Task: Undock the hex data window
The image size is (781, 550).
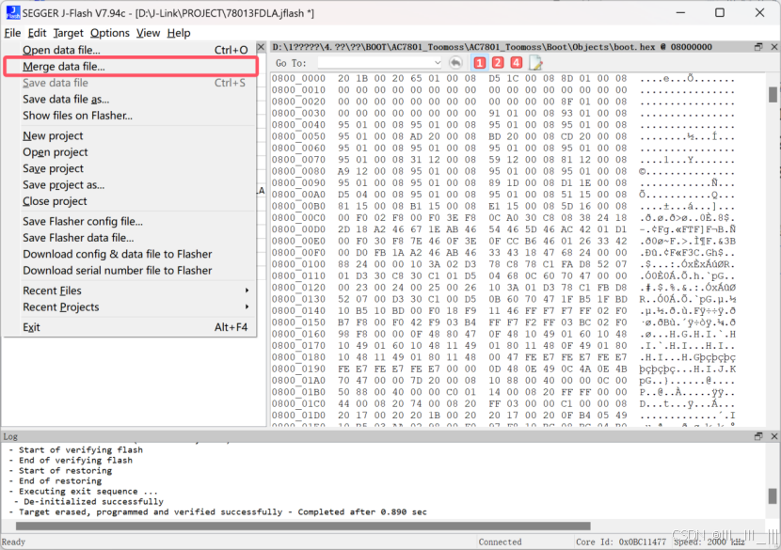Action: 758,47
